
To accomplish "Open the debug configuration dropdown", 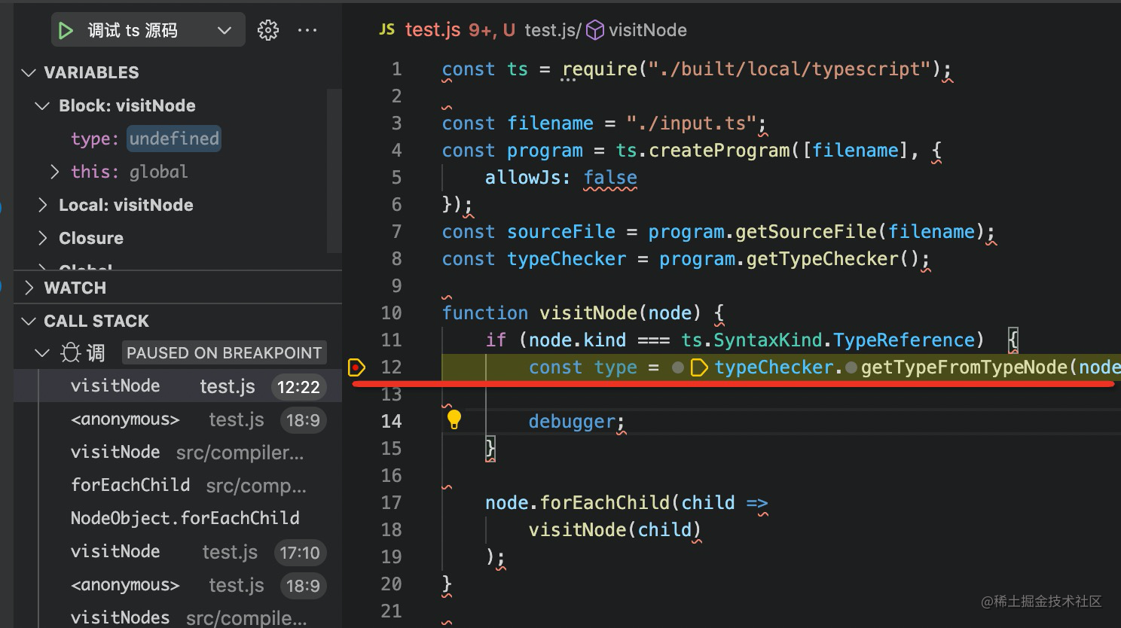I will [x=224, y=31].
